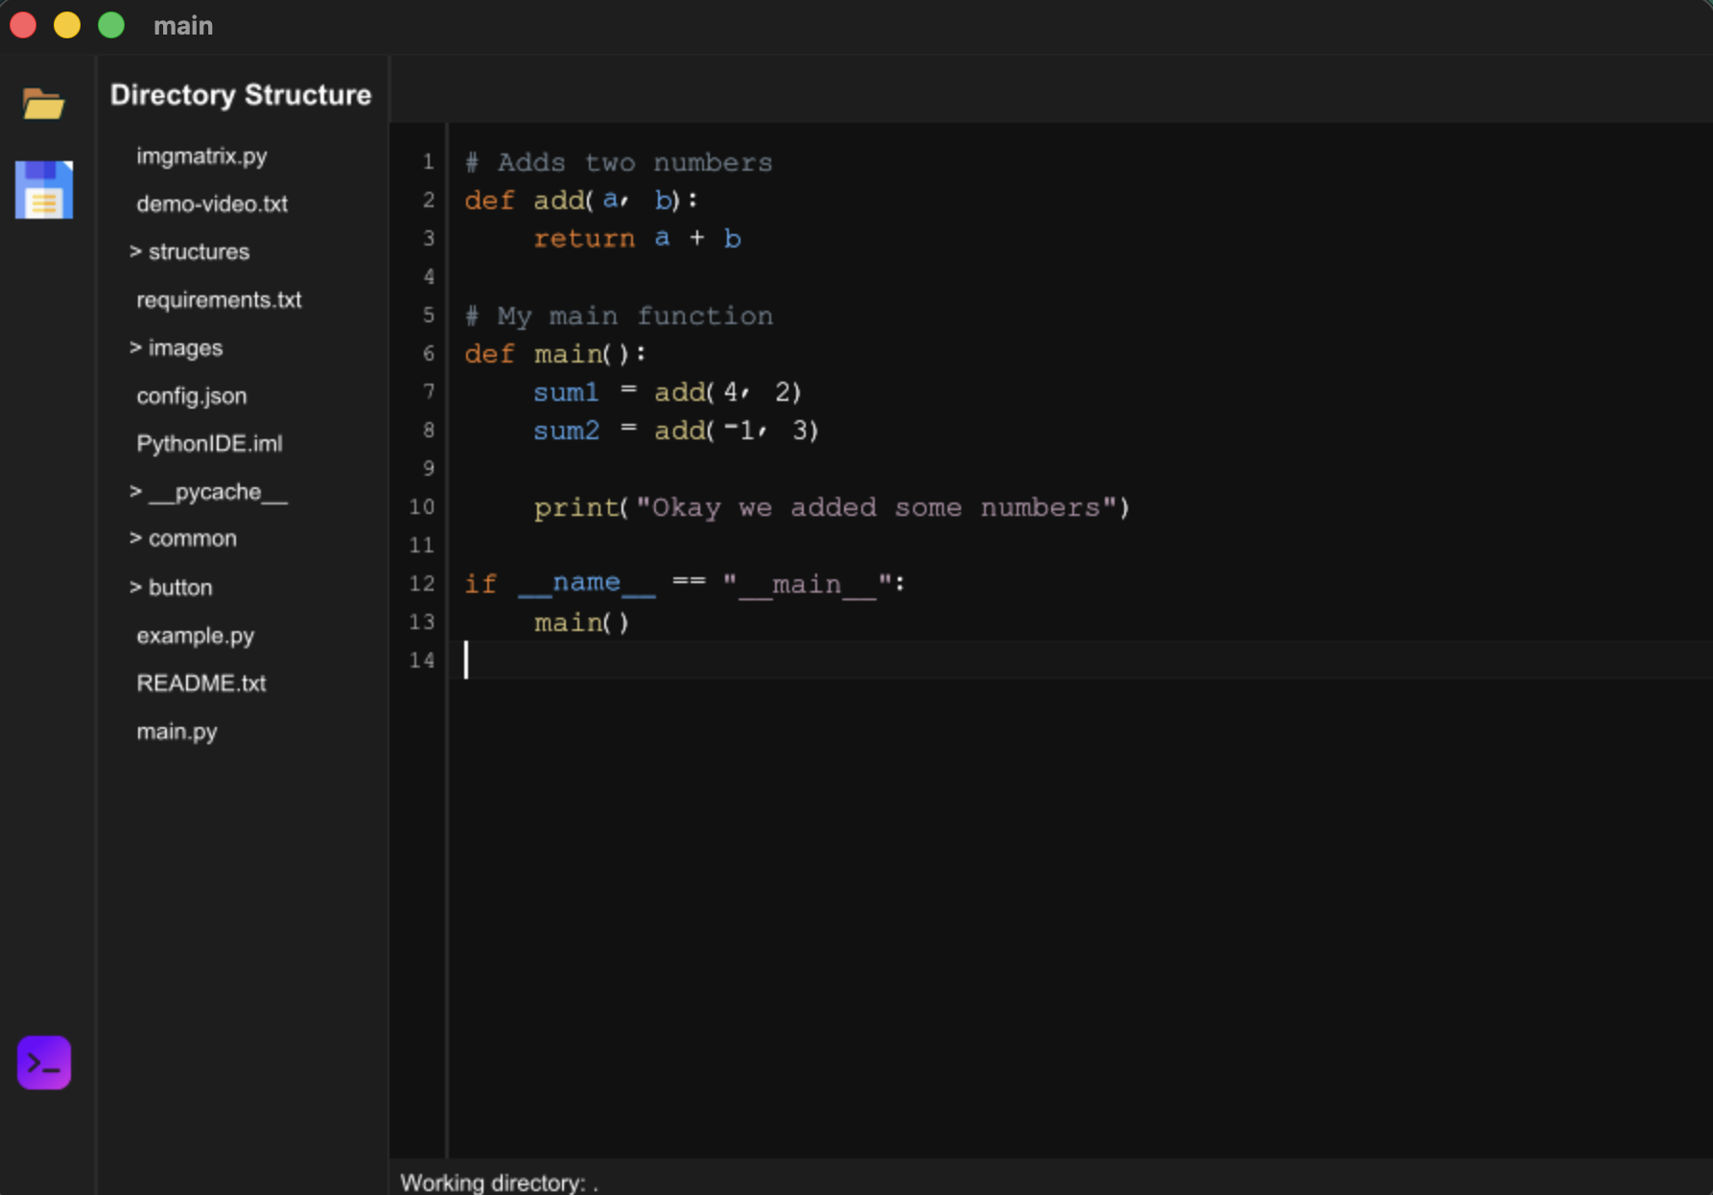
Task: Select requirements.txt in Directory Structure
Action: 219,299
